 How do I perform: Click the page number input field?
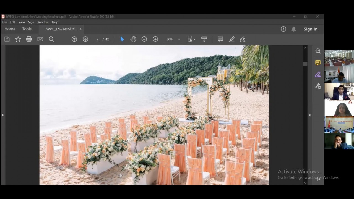pos(97,39)
